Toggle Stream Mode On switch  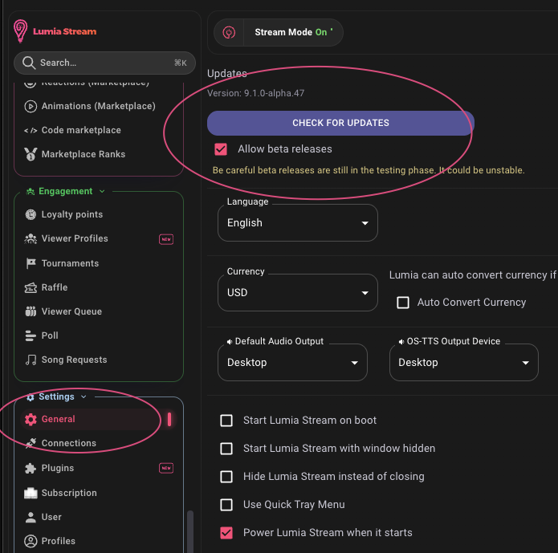(x=279, y=32)
